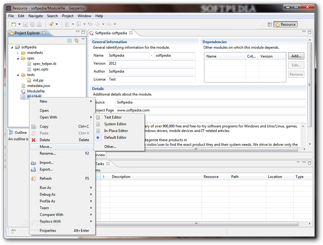Open the external tools dropdown arrow
Viewport: 323px width, 245px height.
coord(57,24)
